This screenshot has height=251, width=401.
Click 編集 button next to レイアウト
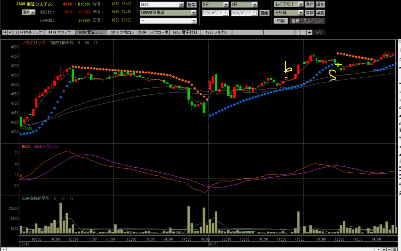point(320,5)
